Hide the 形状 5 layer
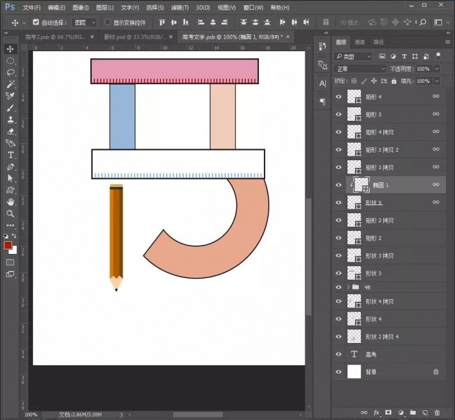This screenshot has width=455, height=420. [338, 202]
